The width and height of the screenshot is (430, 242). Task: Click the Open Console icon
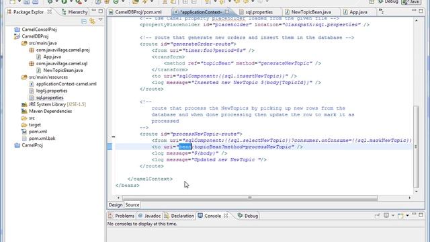coord(400,216)
